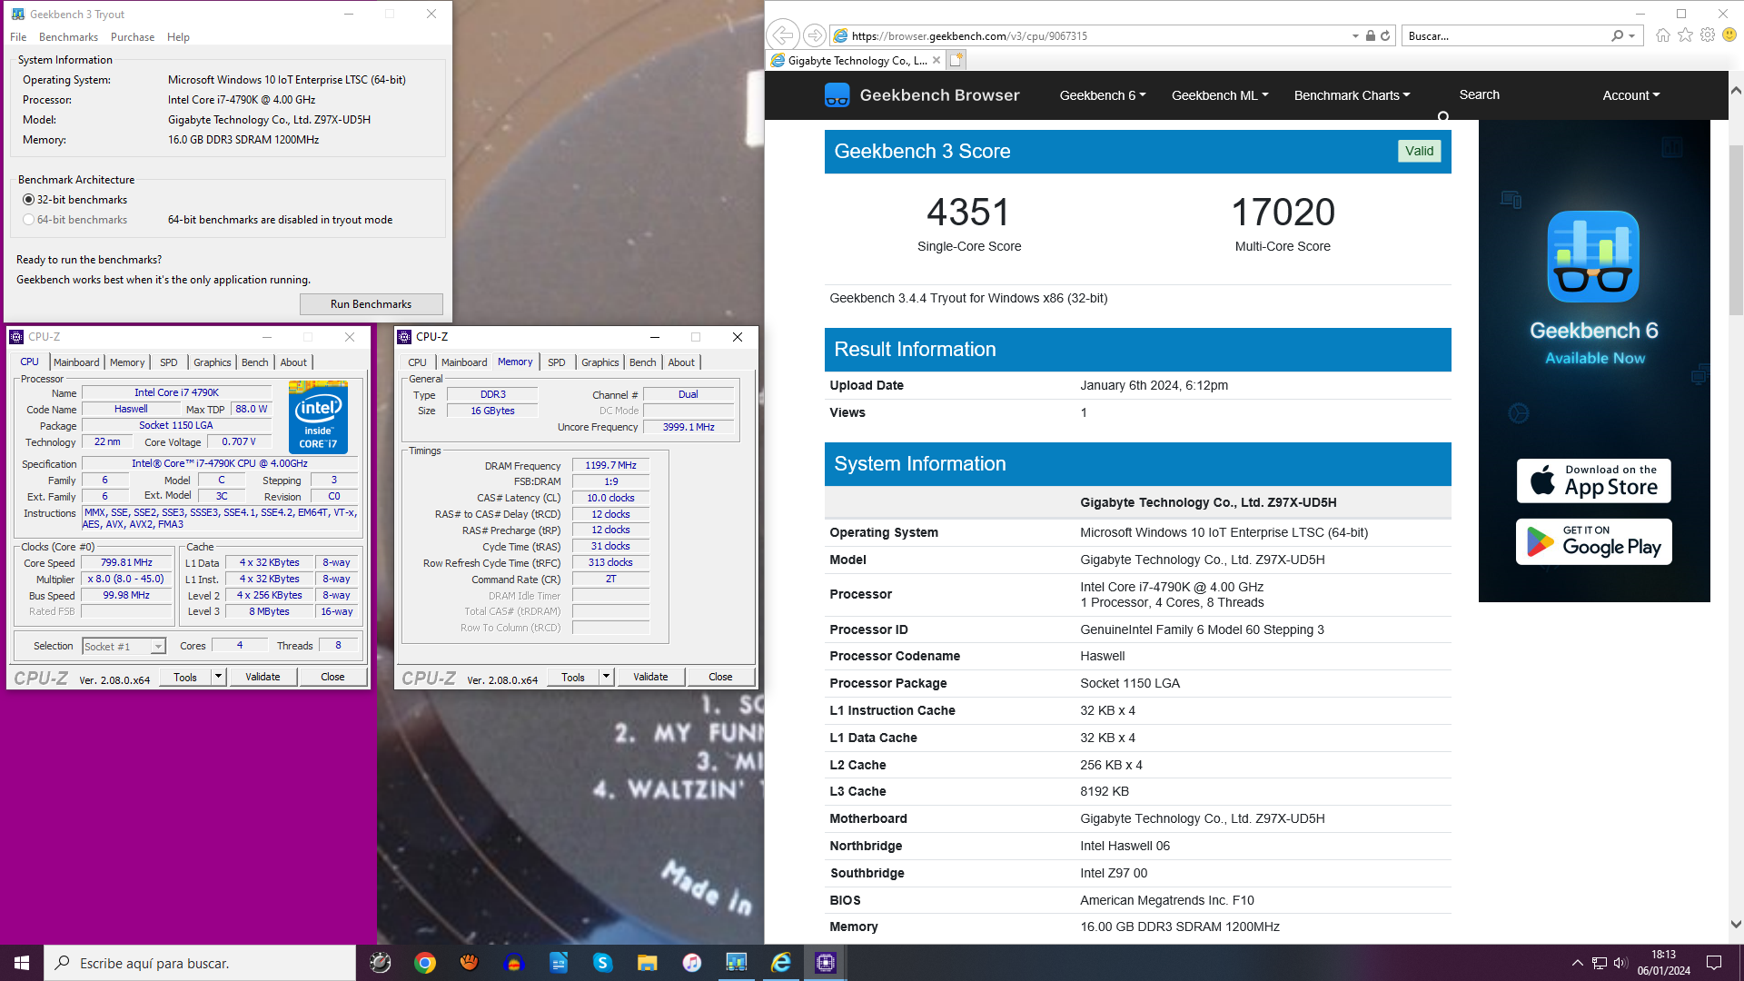
Task: Open iTunes from the taskbar
Action: click(691, 963)
